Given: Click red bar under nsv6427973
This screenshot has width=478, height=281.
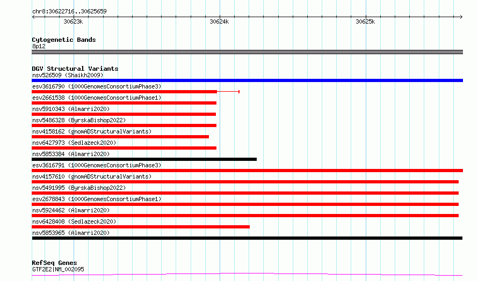Looking at the screenshot, I should click(124, 148).
